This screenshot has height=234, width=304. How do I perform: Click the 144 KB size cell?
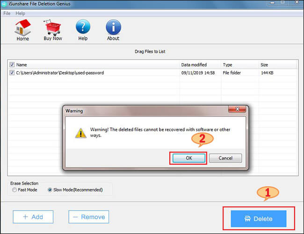point(267,73)
